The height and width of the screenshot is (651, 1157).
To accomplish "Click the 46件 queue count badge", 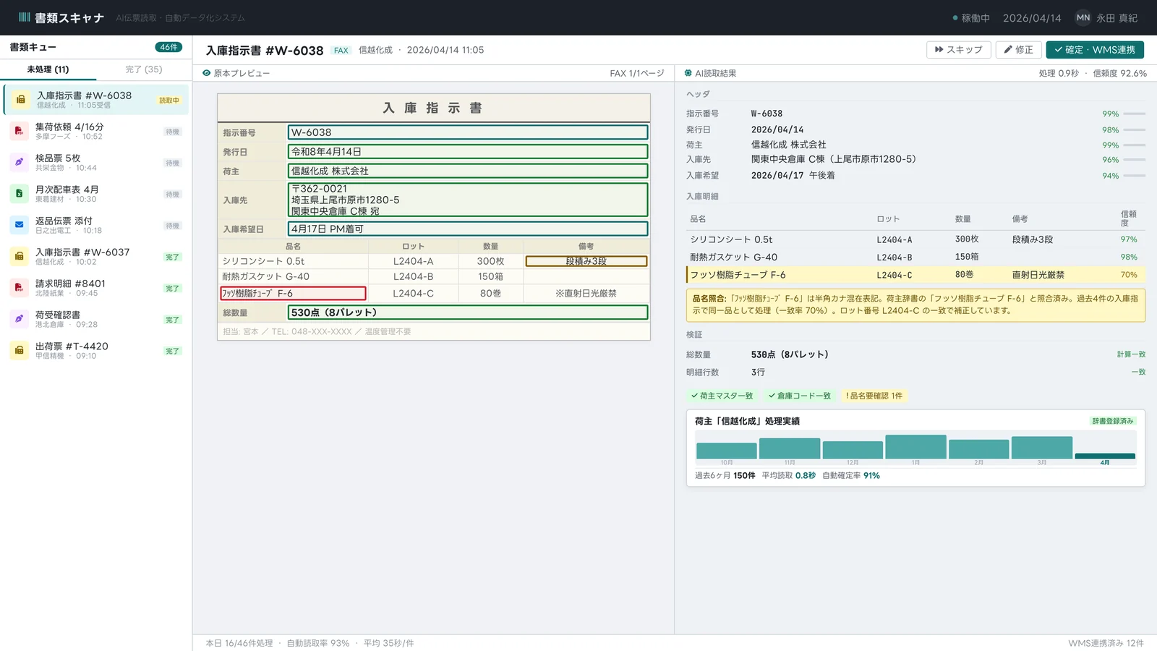I will (x=168, y=47).
